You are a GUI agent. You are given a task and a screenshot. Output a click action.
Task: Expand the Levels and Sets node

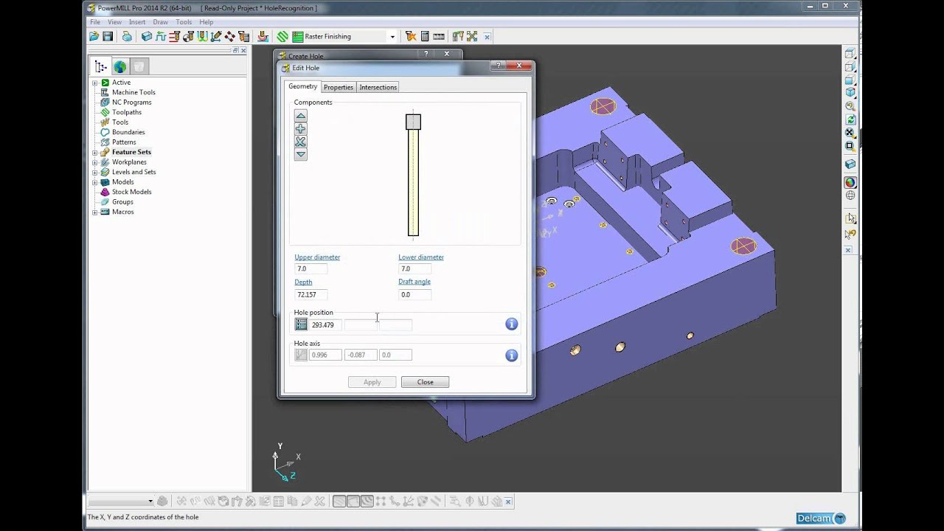pyautogui.click(x=94, y=172)
